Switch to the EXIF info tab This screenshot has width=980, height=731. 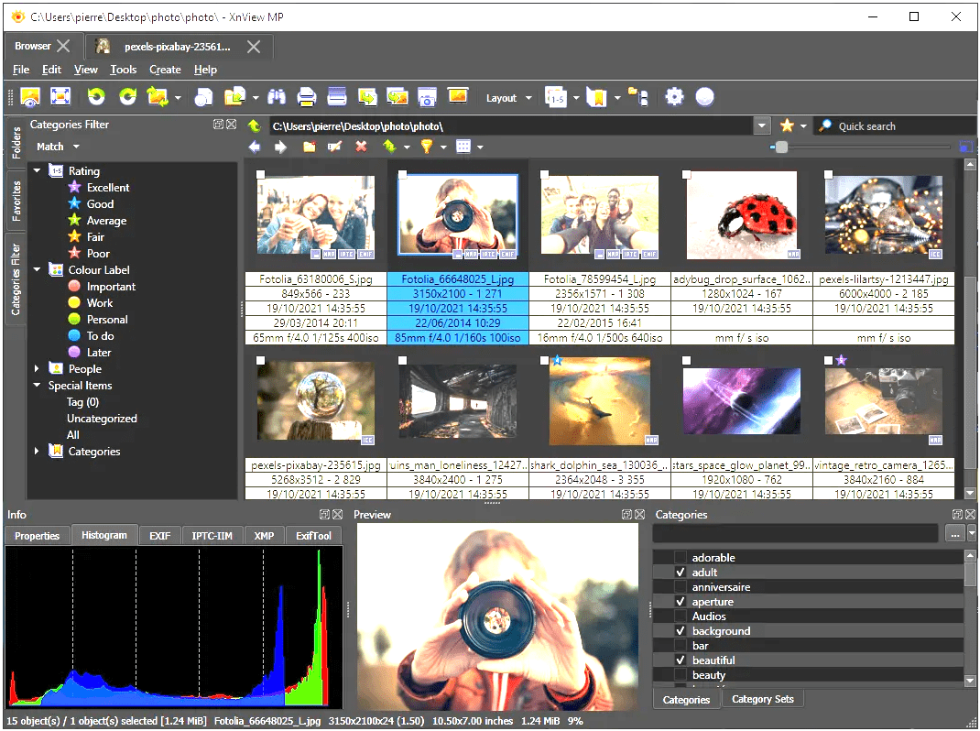[159, 536]
